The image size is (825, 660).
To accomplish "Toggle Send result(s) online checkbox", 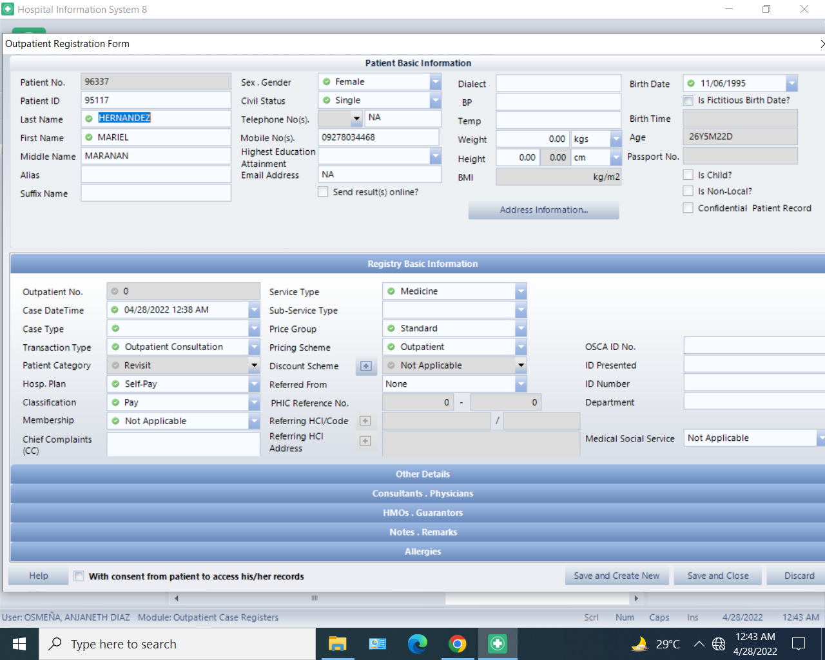I will 323,192.
